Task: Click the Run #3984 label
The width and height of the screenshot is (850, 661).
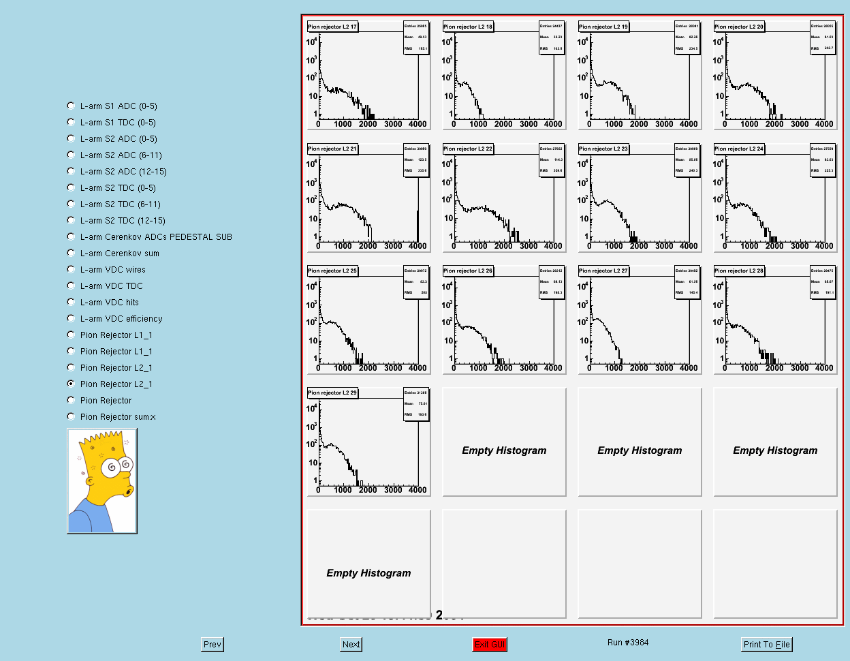Action: 628,643
